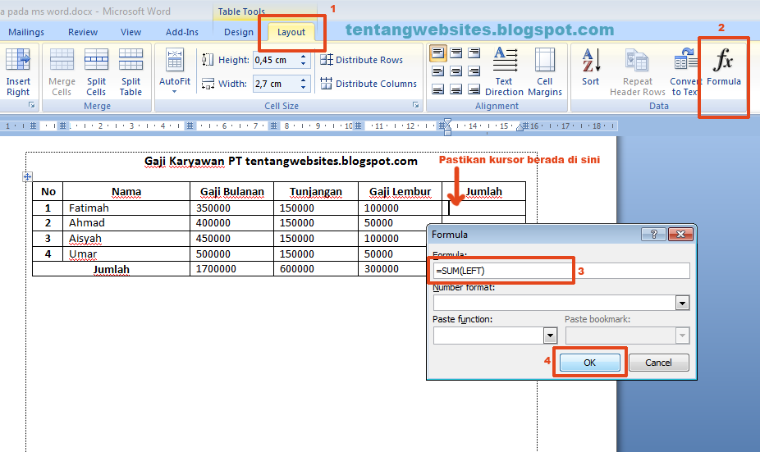Open the Design tab
This screenshot has height=452, width=760.
point(239,32)
